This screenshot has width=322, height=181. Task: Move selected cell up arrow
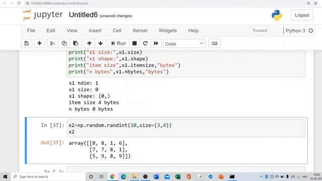[89, 43]
